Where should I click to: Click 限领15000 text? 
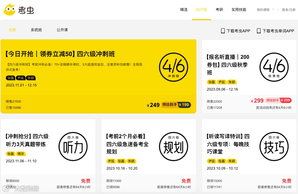tap(214, 181)
